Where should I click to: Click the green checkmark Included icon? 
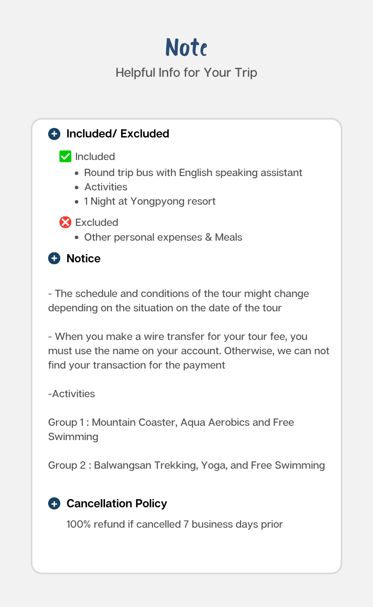click(x=65, y=157)
